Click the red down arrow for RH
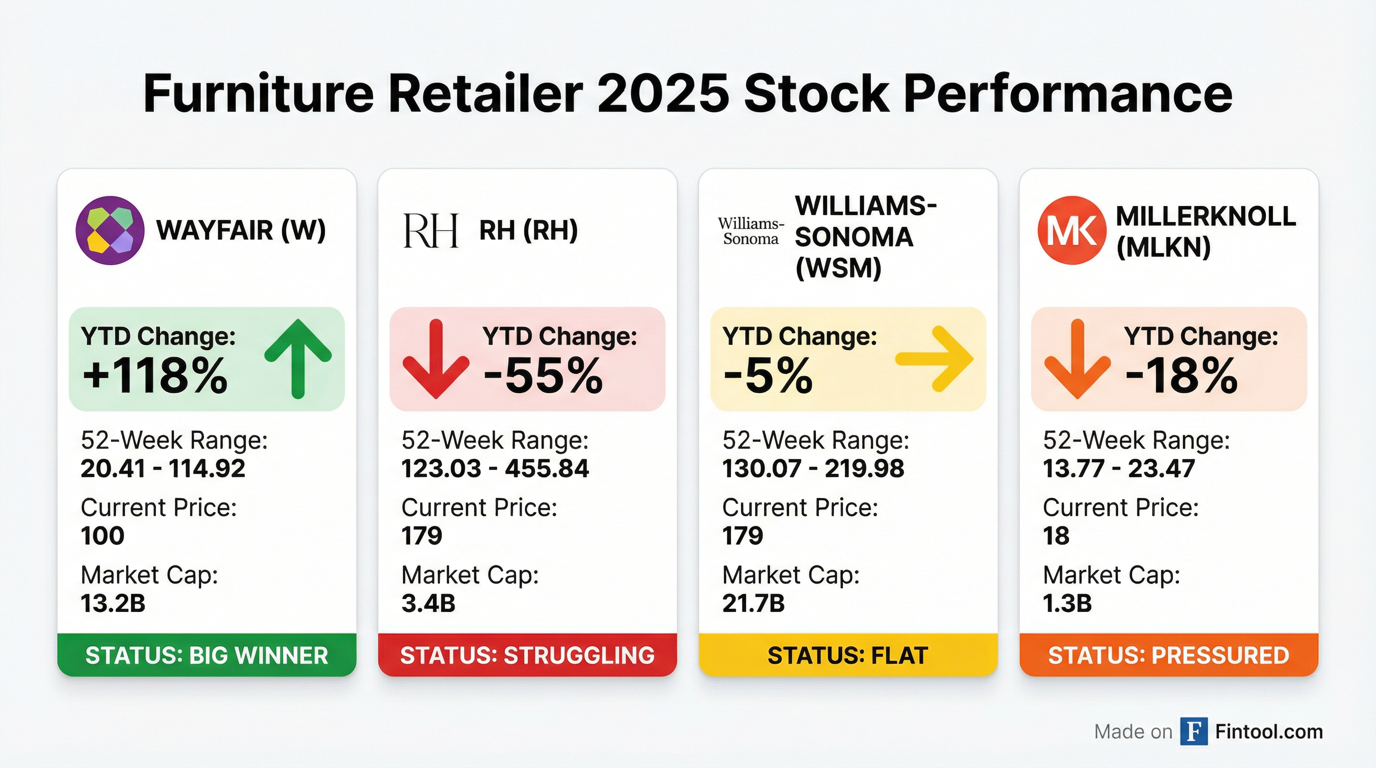Image resolution: width=1376 pixels, height=768 pixels. [x=436, y=359]
